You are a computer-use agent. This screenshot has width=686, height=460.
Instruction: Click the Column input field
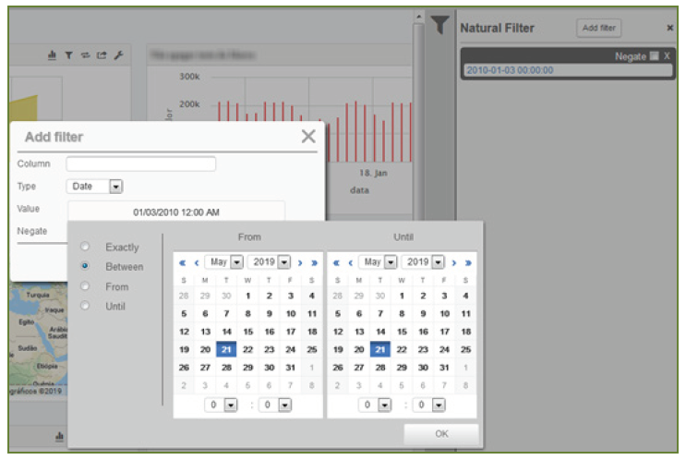coord(140,163)
